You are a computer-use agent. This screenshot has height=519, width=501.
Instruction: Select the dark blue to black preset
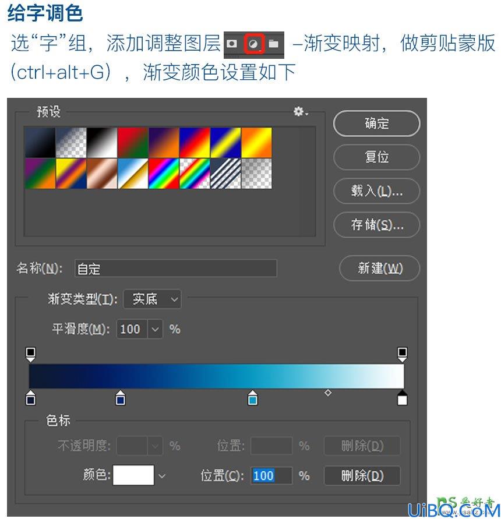tap(40, 142)
